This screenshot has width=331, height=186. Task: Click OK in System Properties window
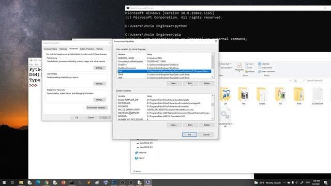point(77,117)
